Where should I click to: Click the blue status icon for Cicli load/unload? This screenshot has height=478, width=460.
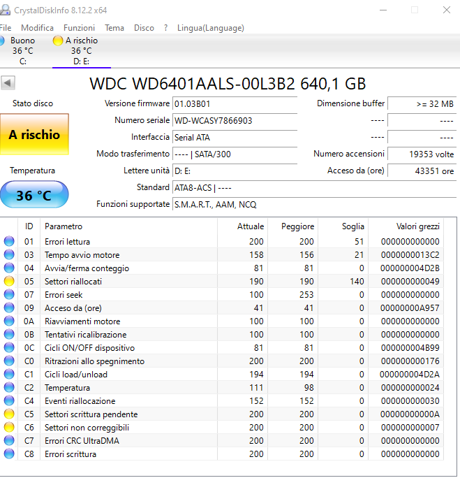(x=9, y=374)
